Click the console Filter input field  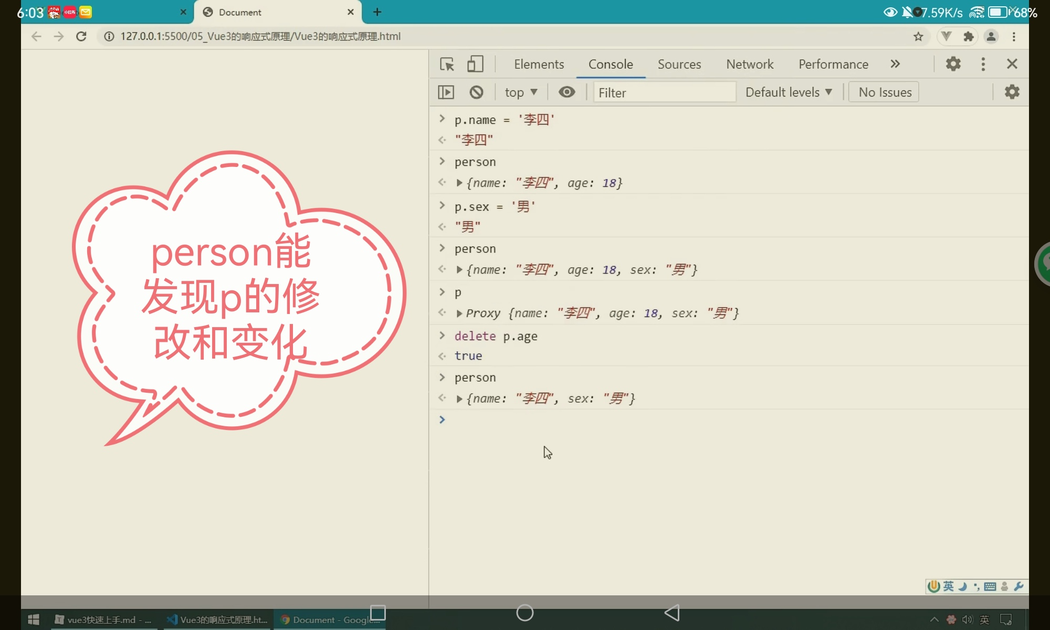(x=664, y=92)
